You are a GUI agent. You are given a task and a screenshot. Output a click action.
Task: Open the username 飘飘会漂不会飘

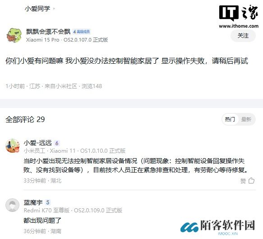(x=48, y=32)
